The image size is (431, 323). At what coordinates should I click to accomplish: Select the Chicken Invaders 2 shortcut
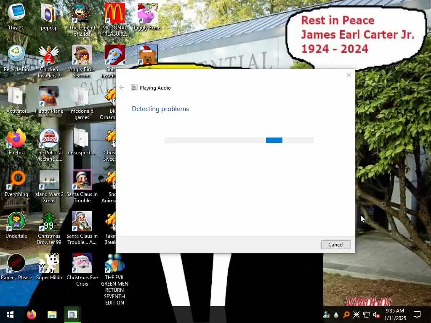(49, 61)
